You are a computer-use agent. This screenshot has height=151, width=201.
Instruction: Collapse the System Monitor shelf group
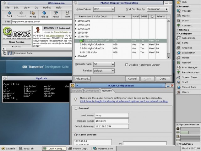click(x=177, y=125)
